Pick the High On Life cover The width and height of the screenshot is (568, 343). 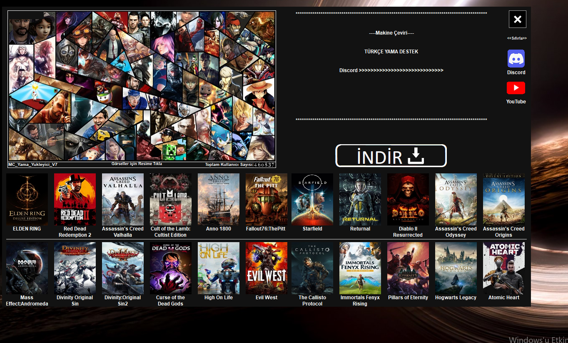[x=219, y=268]
